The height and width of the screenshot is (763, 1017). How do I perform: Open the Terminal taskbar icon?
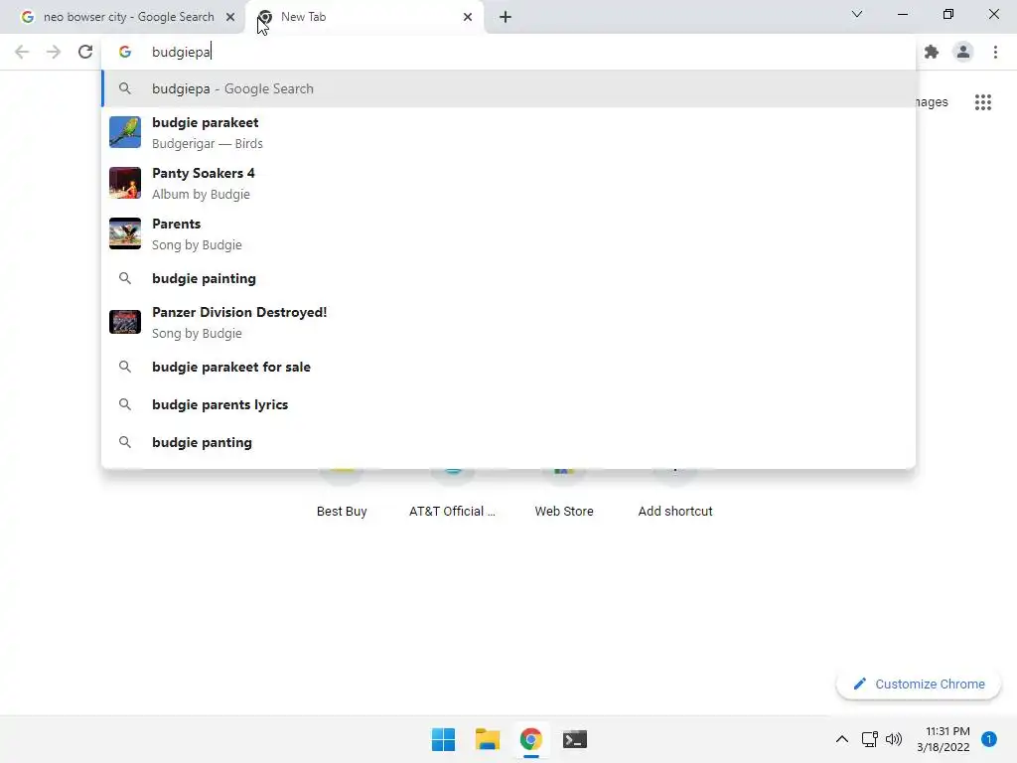575,739
